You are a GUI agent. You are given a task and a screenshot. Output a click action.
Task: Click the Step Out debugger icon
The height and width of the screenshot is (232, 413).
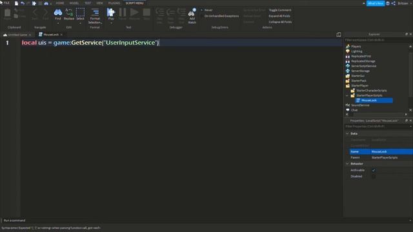point(181,12)
